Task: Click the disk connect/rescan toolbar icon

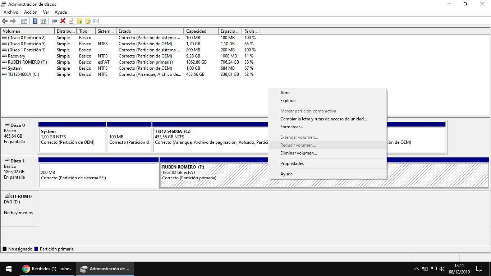Action: 55,21
